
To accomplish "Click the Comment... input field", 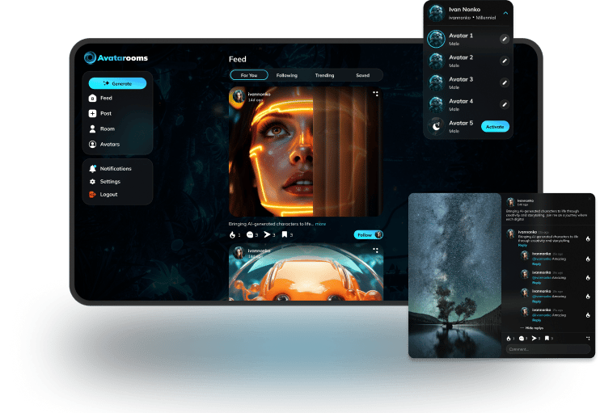I will click(x=548, y=349).
